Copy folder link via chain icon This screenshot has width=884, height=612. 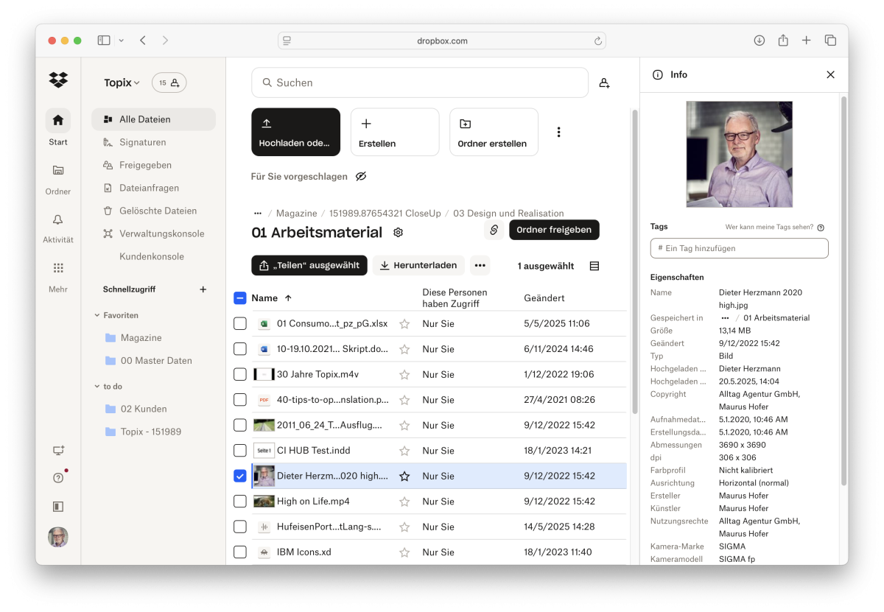(494, 230)
